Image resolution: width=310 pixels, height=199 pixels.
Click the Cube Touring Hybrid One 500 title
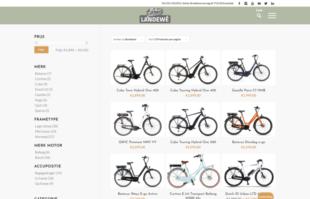[193, 142]
